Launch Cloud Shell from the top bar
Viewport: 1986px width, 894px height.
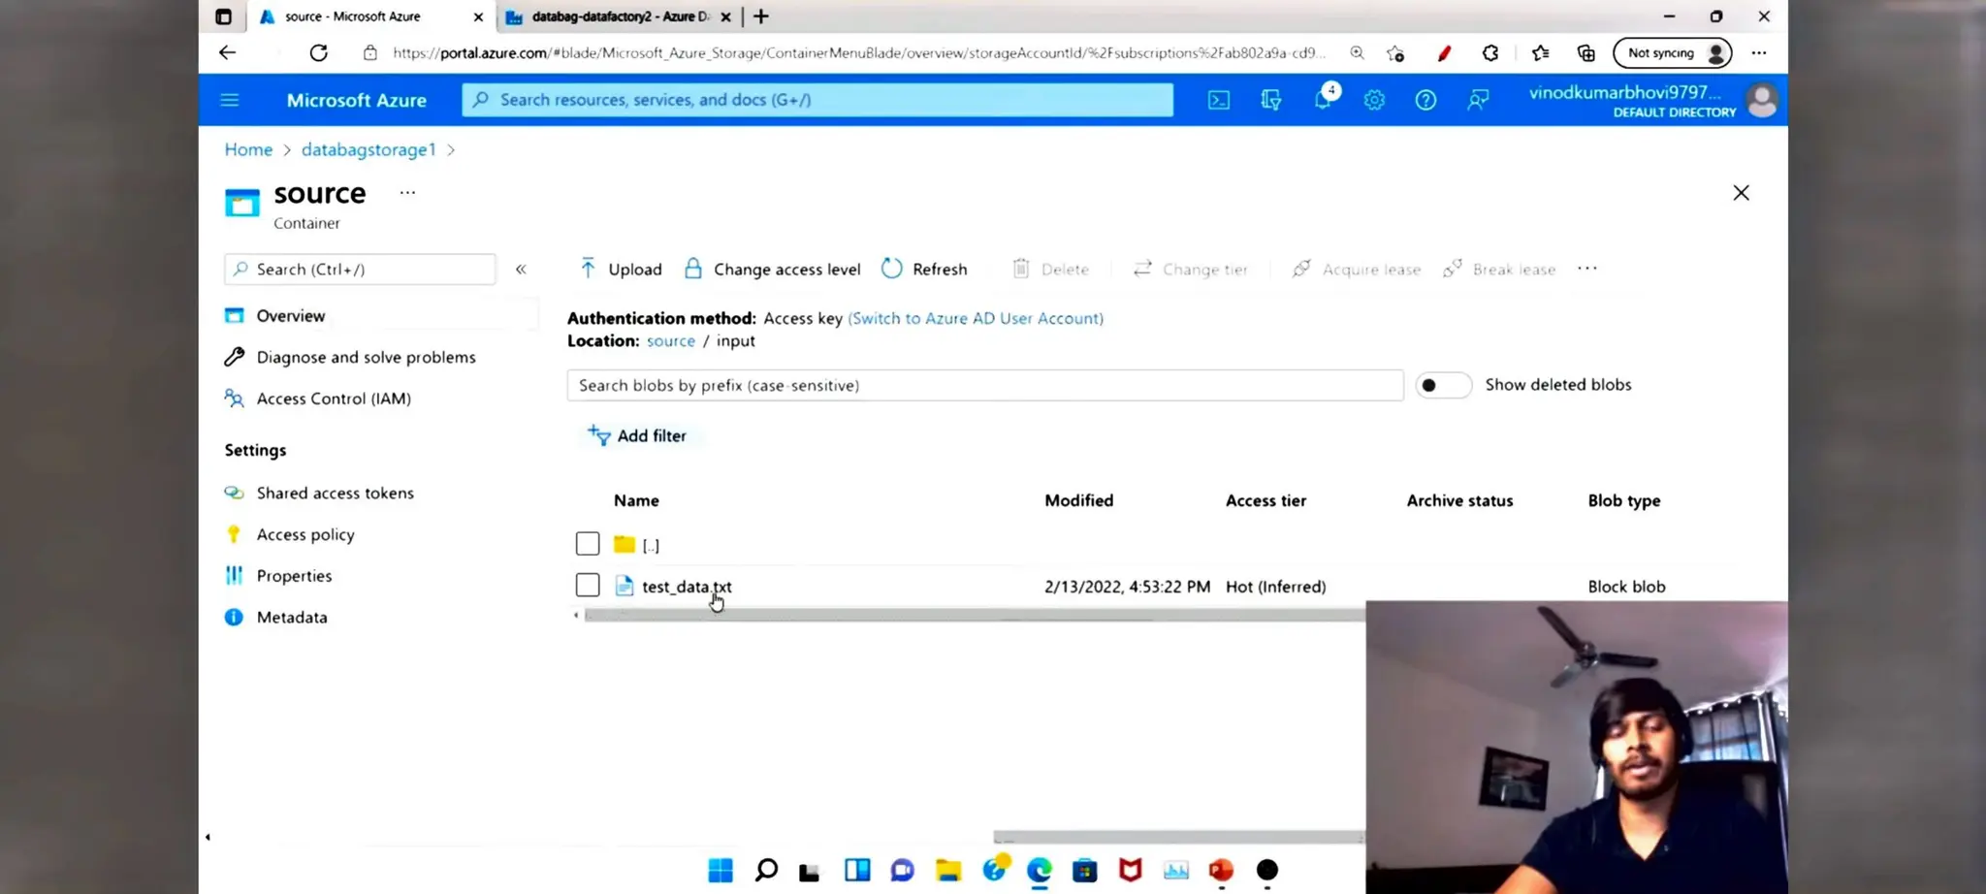tap(1219, 100)
